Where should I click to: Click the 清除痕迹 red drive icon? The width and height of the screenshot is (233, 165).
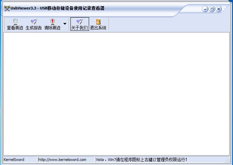52,22
